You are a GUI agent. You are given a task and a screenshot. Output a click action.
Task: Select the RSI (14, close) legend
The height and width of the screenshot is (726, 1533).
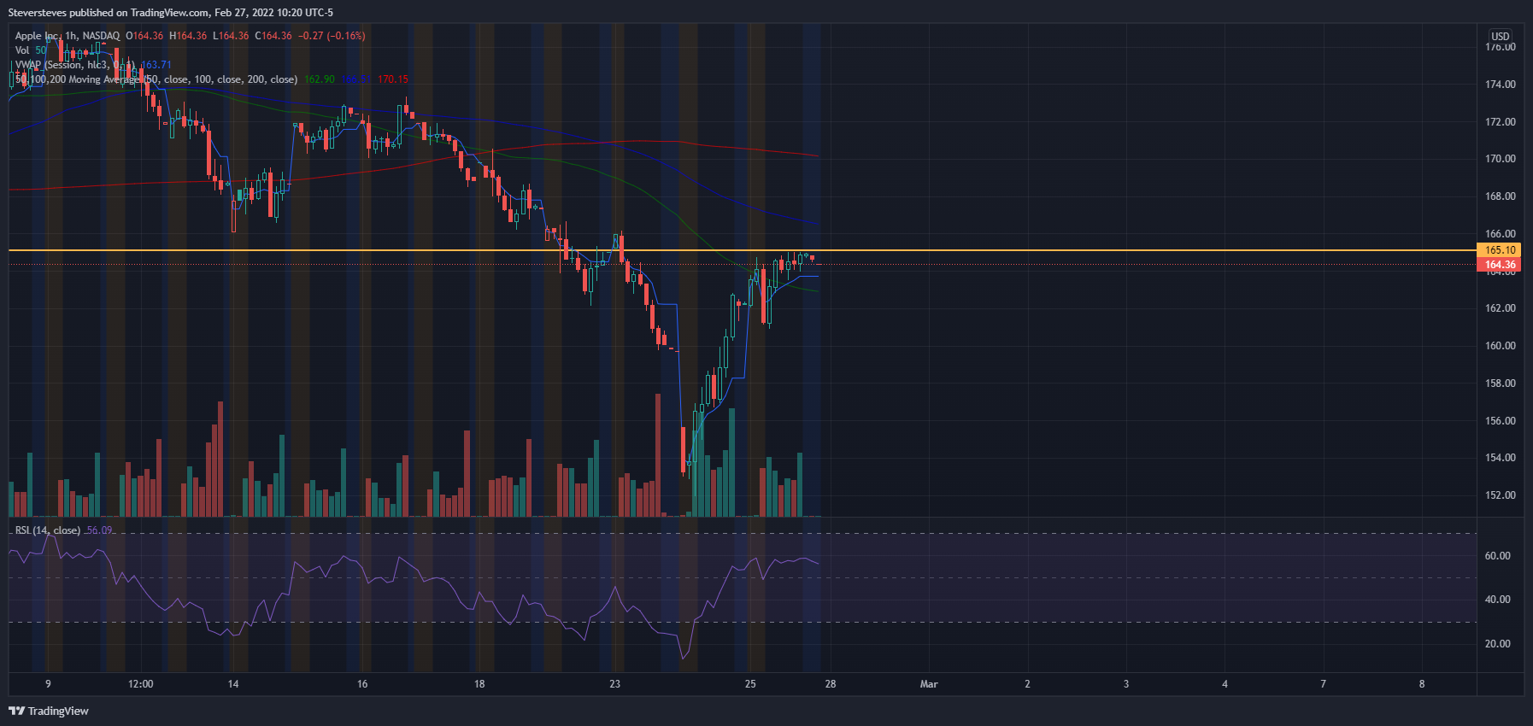(x=48, y=530)
